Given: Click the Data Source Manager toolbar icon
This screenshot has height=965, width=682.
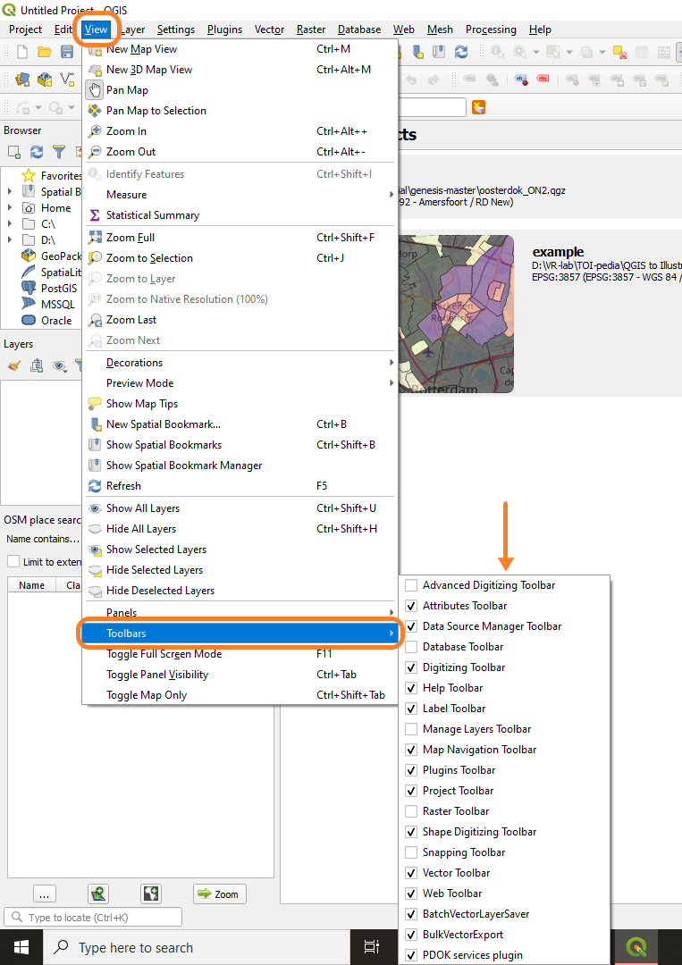Looking at the screenshot, I should 22,80.
